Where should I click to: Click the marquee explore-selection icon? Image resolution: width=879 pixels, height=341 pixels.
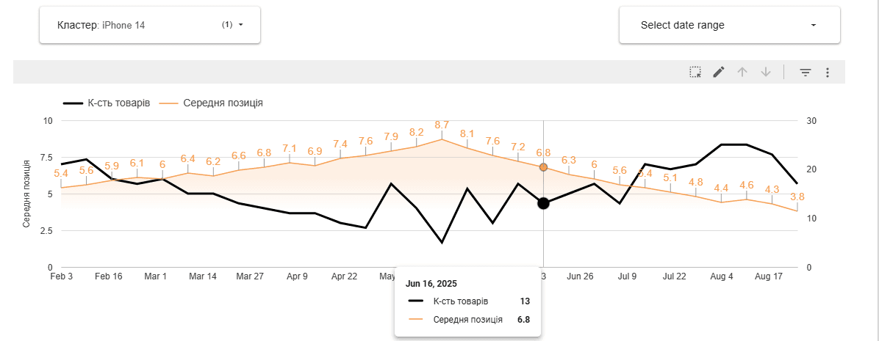tap(695, 72)
